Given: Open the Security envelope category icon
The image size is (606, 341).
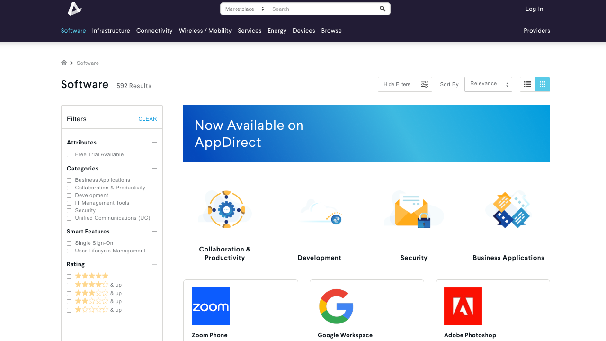Looking at the screenshot, I should (413, 209).
